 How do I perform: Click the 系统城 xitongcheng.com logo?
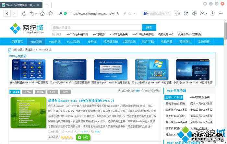[27, 28]
